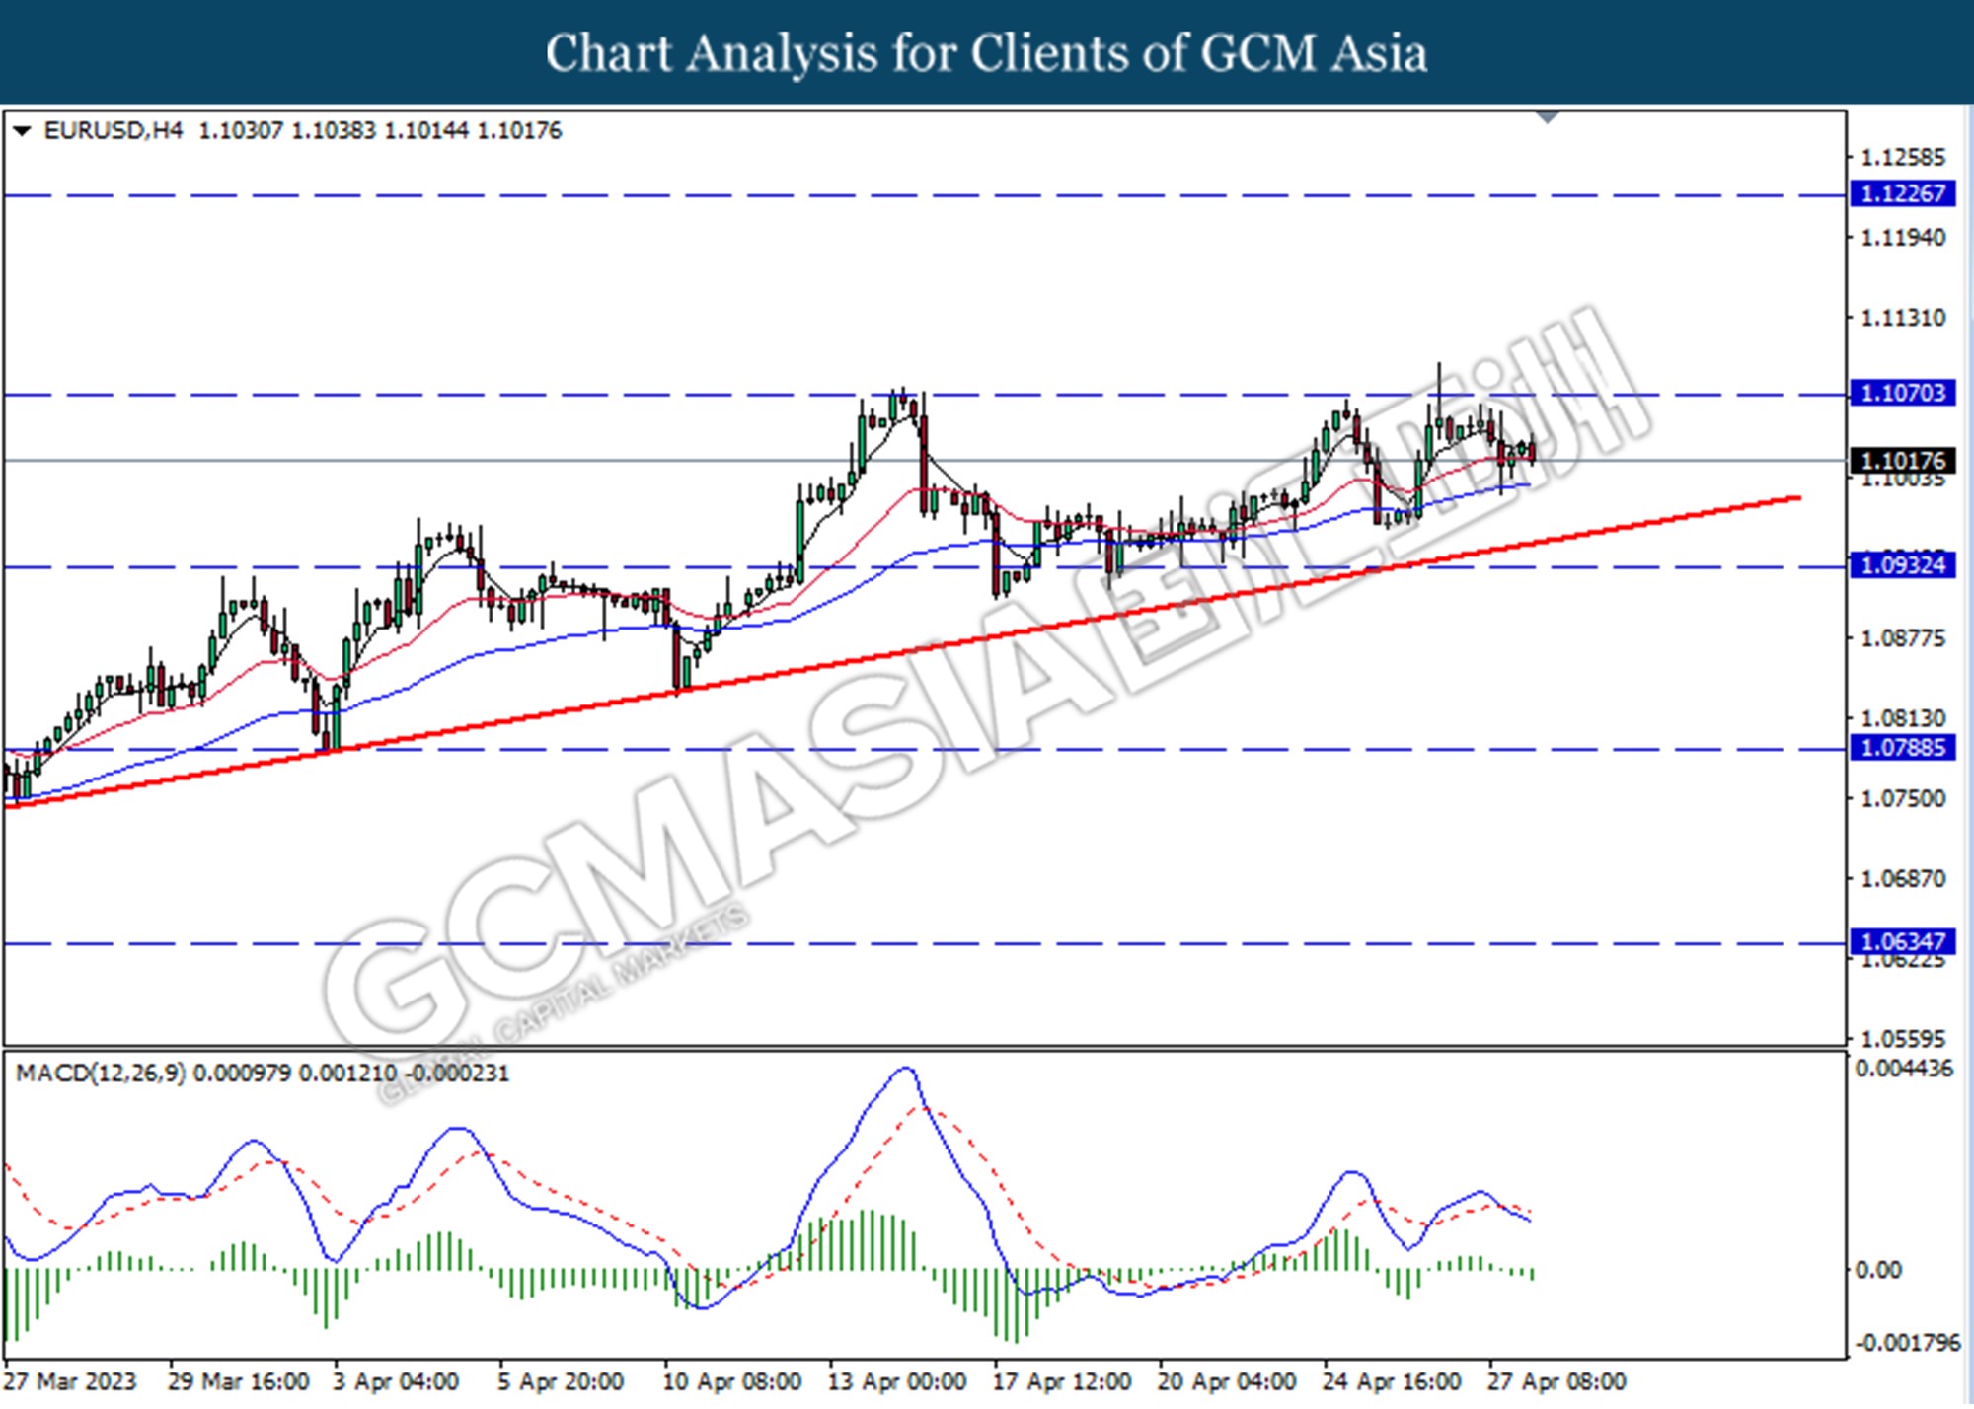Click the 13 Apr 00:00 time label
1974x1409 pixels.
(896, 1381)
